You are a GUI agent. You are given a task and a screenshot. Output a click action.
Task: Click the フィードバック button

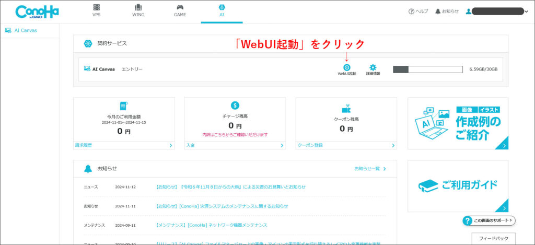point(493,238)
